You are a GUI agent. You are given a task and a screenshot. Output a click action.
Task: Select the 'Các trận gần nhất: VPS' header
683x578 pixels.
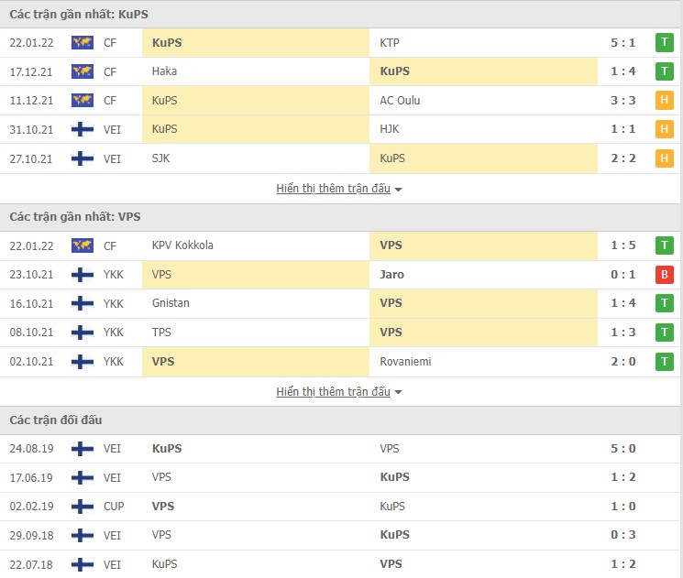point(75,217)
